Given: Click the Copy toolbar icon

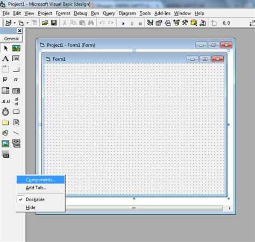Looking at the screenshot, I should tap(73, 23).
